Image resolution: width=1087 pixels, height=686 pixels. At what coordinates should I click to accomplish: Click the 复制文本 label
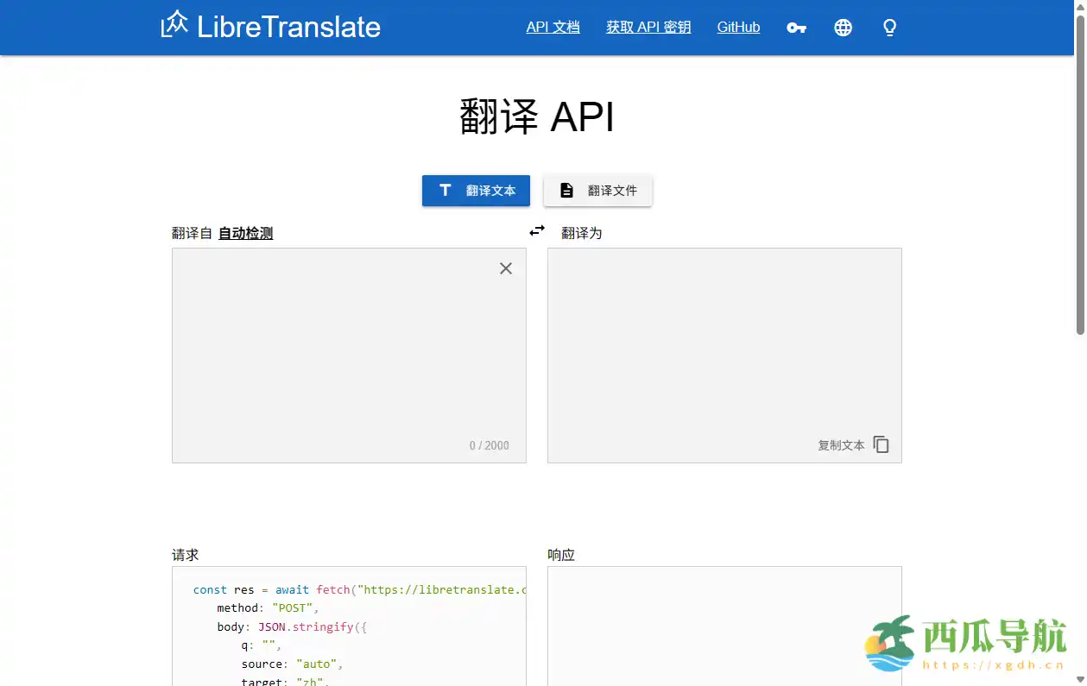841,444
